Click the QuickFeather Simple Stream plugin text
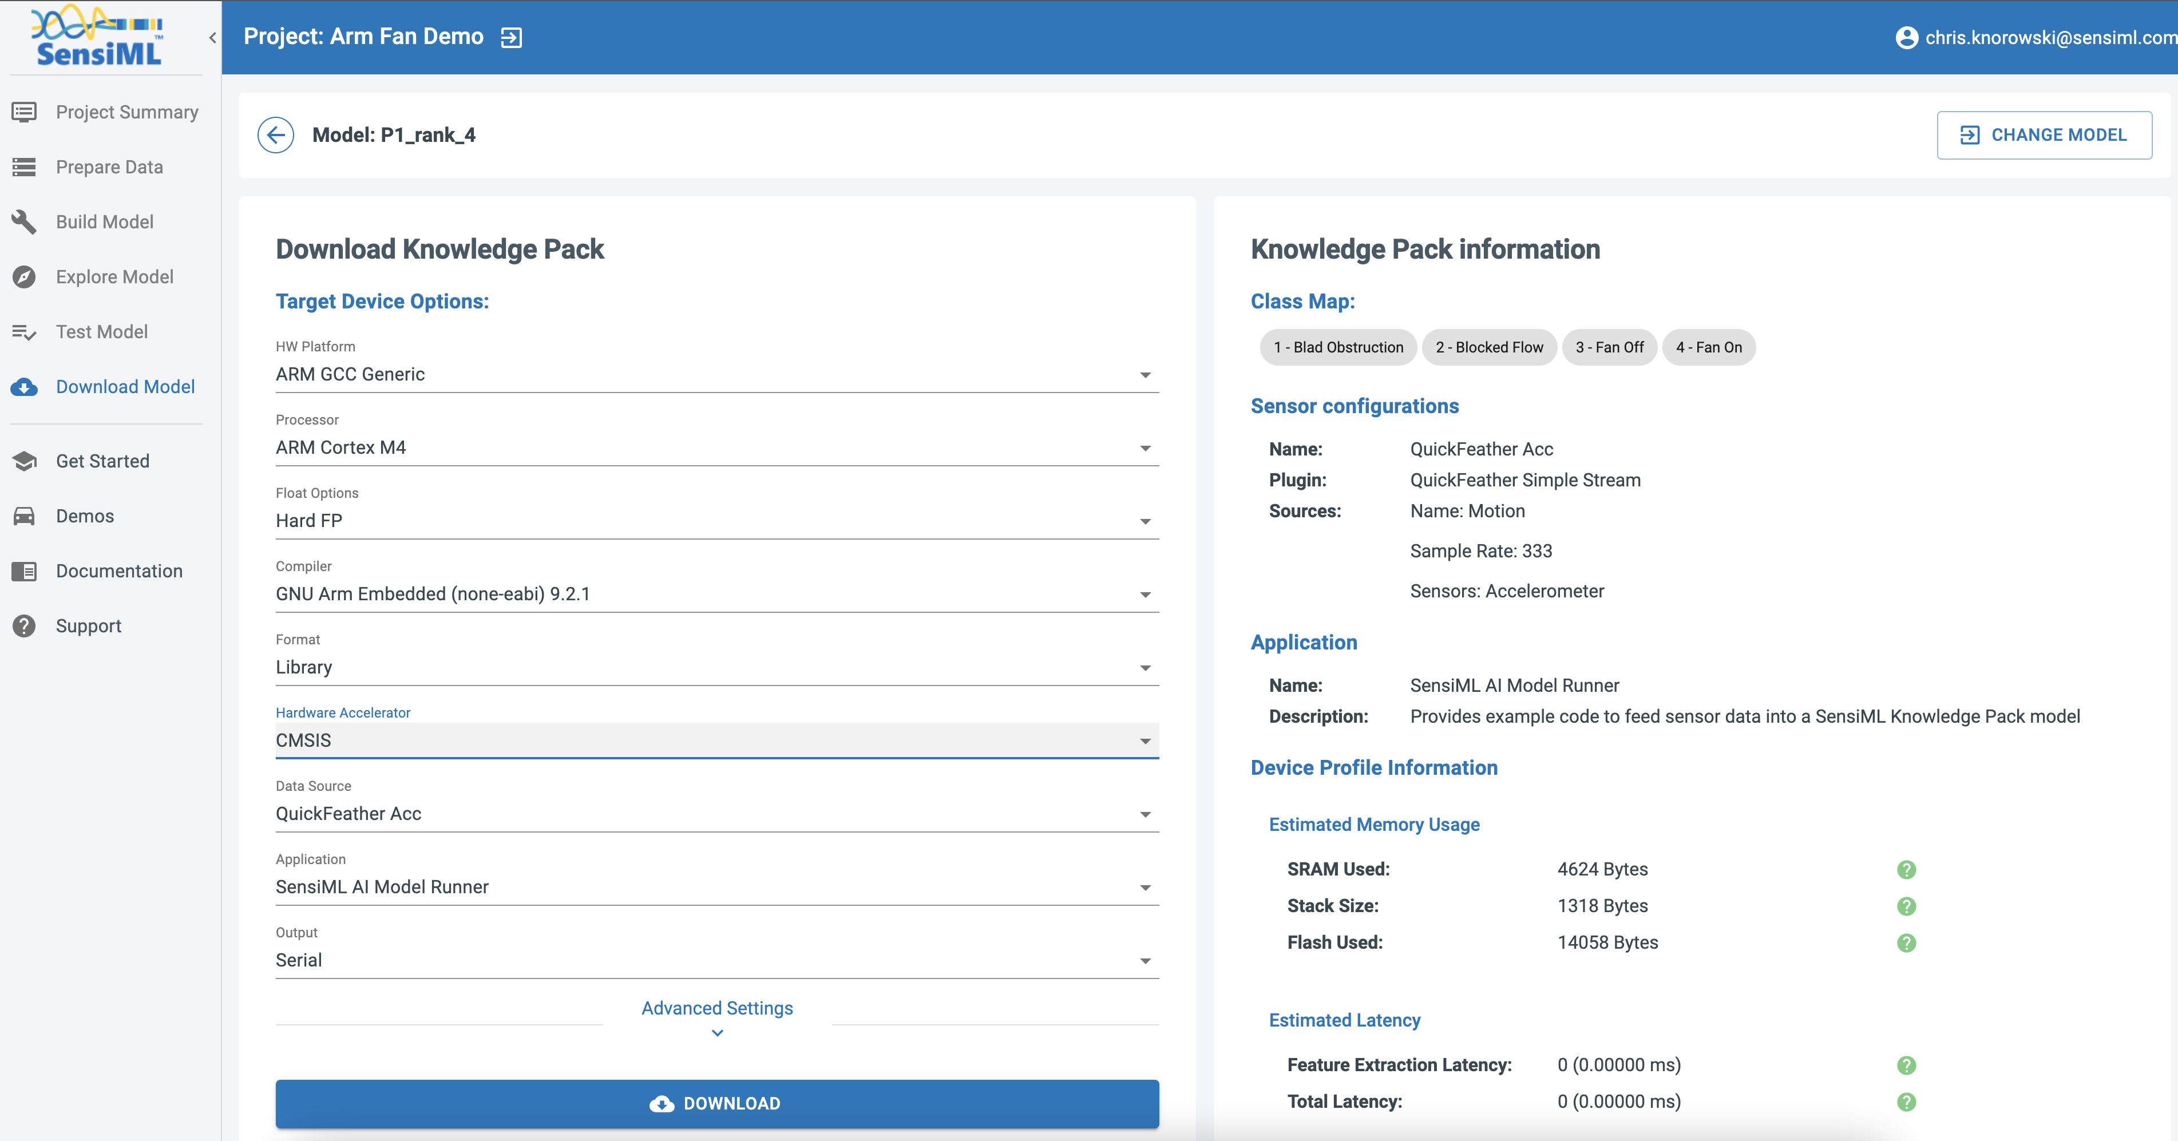This screenshot has height=1141, width=2178. (1525, 480)
